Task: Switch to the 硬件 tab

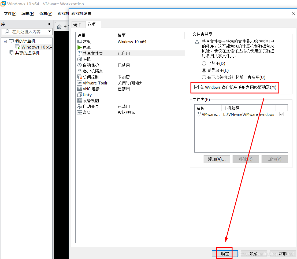Action: click(x=78, y=24)
